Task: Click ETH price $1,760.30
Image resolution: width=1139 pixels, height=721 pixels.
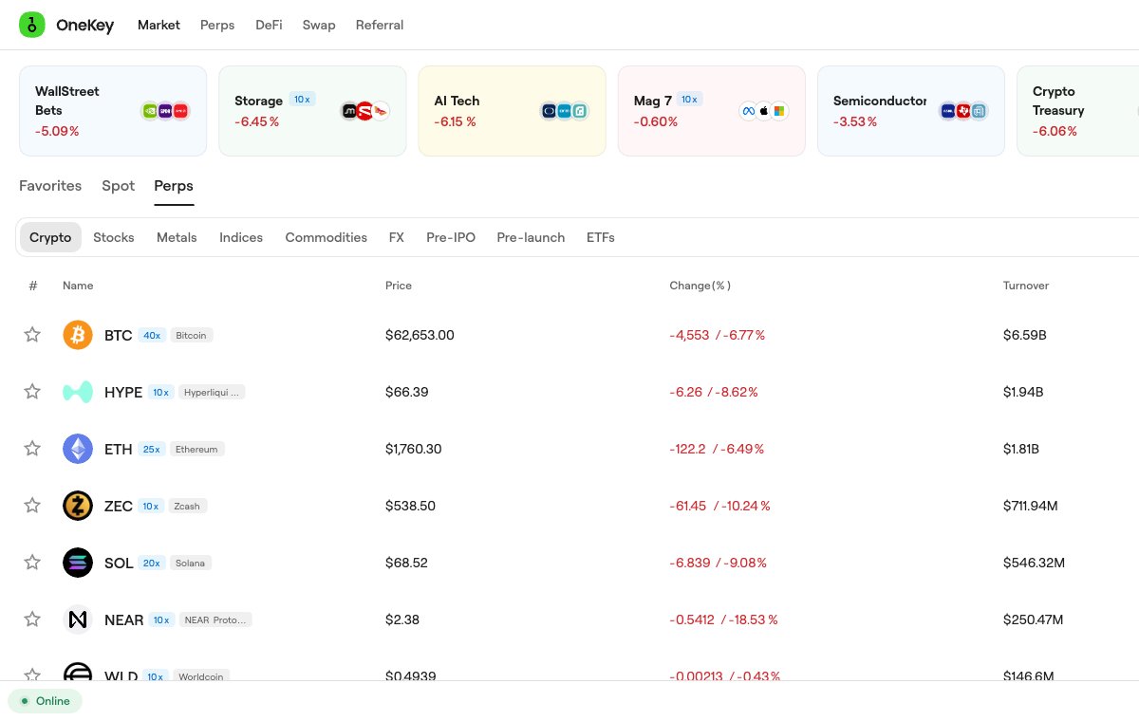Action: pyautogui.click(x=414, y=449)
